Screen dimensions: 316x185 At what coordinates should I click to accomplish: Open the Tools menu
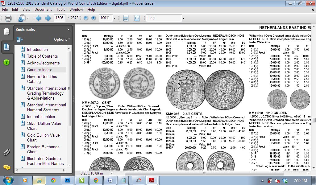tap(60, 10)
